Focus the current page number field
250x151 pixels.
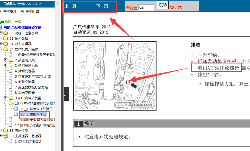pyautogui.click(x=146, y=7)
